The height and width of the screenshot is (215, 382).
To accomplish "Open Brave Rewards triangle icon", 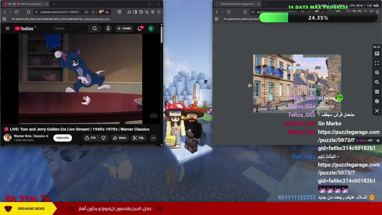I will [107, 12].
